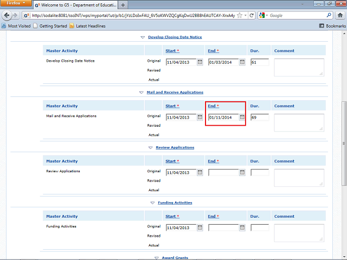347x260 pixels.
Task: Open the Latest Headlines bookmark feed
Action: click(87, 26)
